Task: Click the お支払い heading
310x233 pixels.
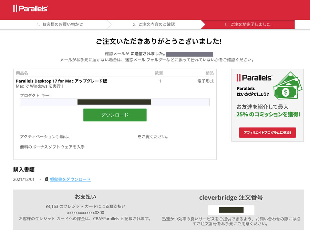Action: click(85, 197)
